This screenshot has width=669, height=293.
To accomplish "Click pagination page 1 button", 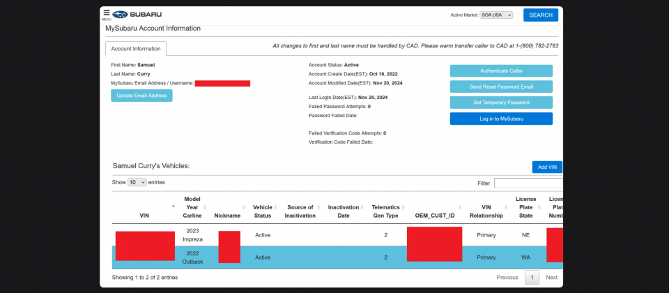I will pyautogui.click(x=532, y=277).
